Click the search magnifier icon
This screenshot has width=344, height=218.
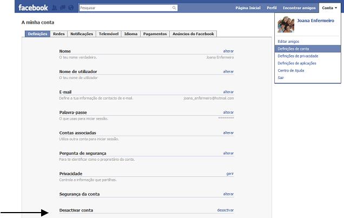pos(174,8)
